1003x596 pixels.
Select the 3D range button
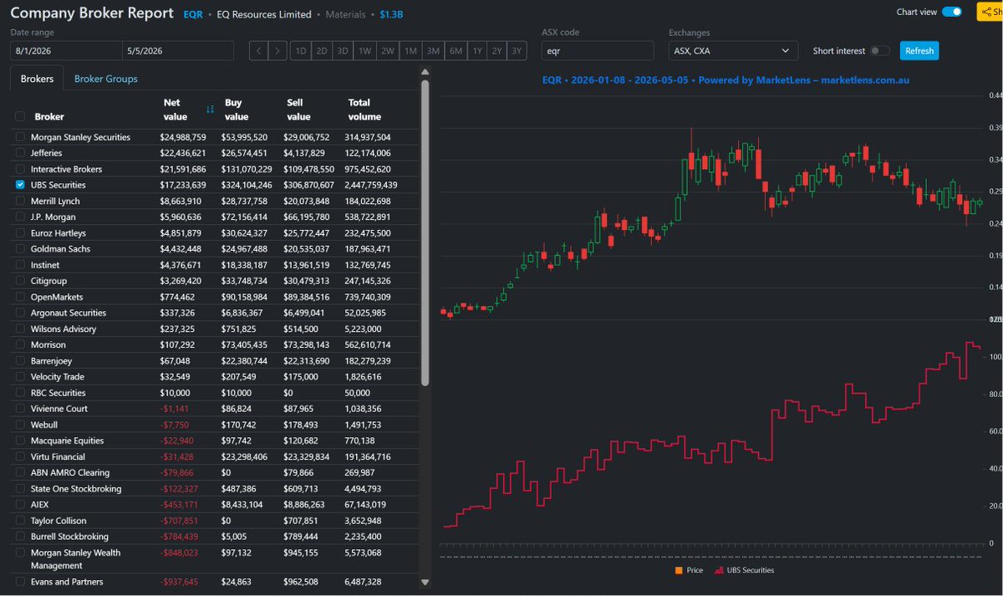coord(343,50)
